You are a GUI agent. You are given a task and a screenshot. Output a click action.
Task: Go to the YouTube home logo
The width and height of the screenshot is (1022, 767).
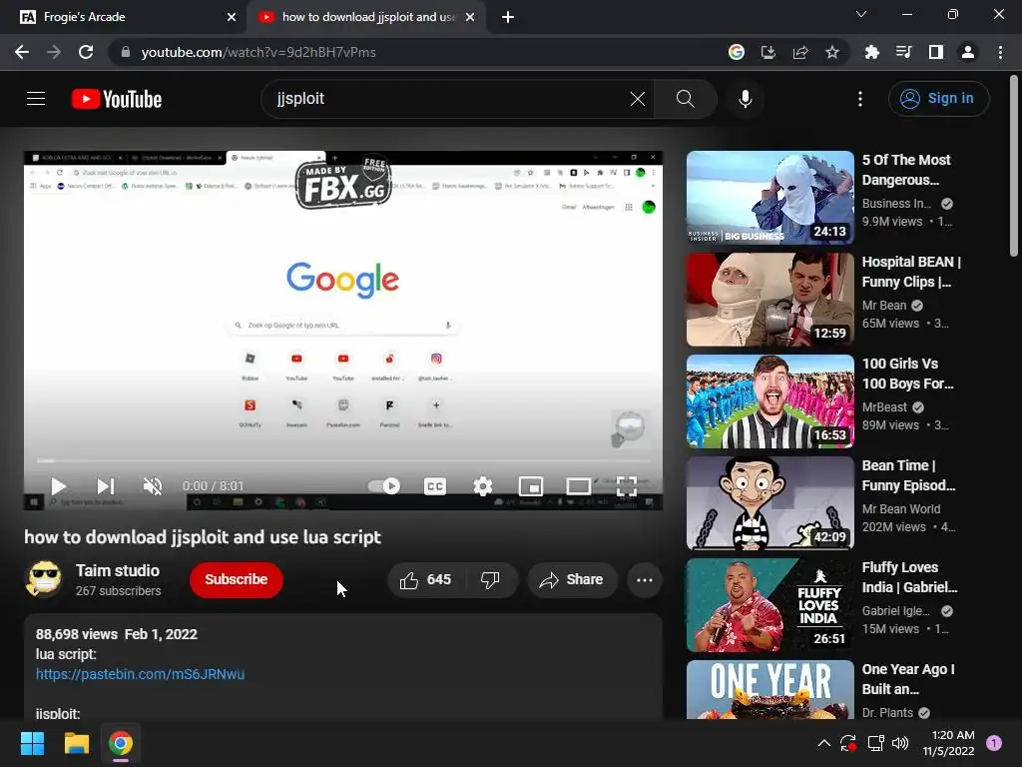click(117, 99)
